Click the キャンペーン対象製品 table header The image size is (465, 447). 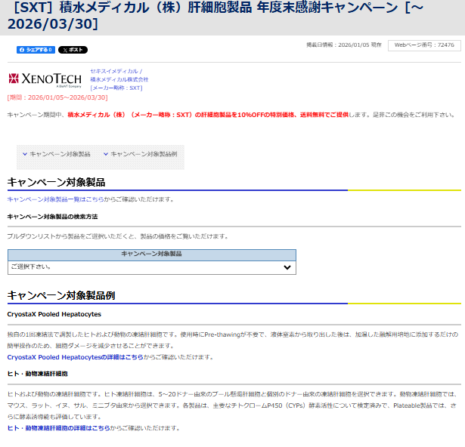(151, 254)
